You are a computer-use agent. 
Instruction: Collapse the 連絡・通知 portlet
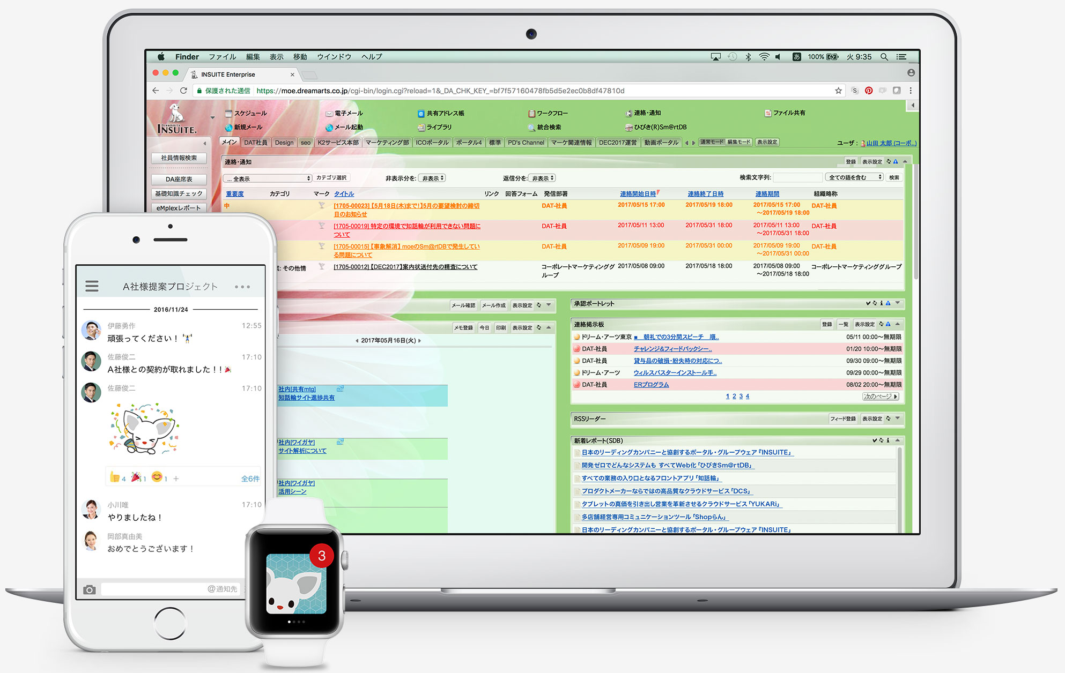click(x=905, y=161)
